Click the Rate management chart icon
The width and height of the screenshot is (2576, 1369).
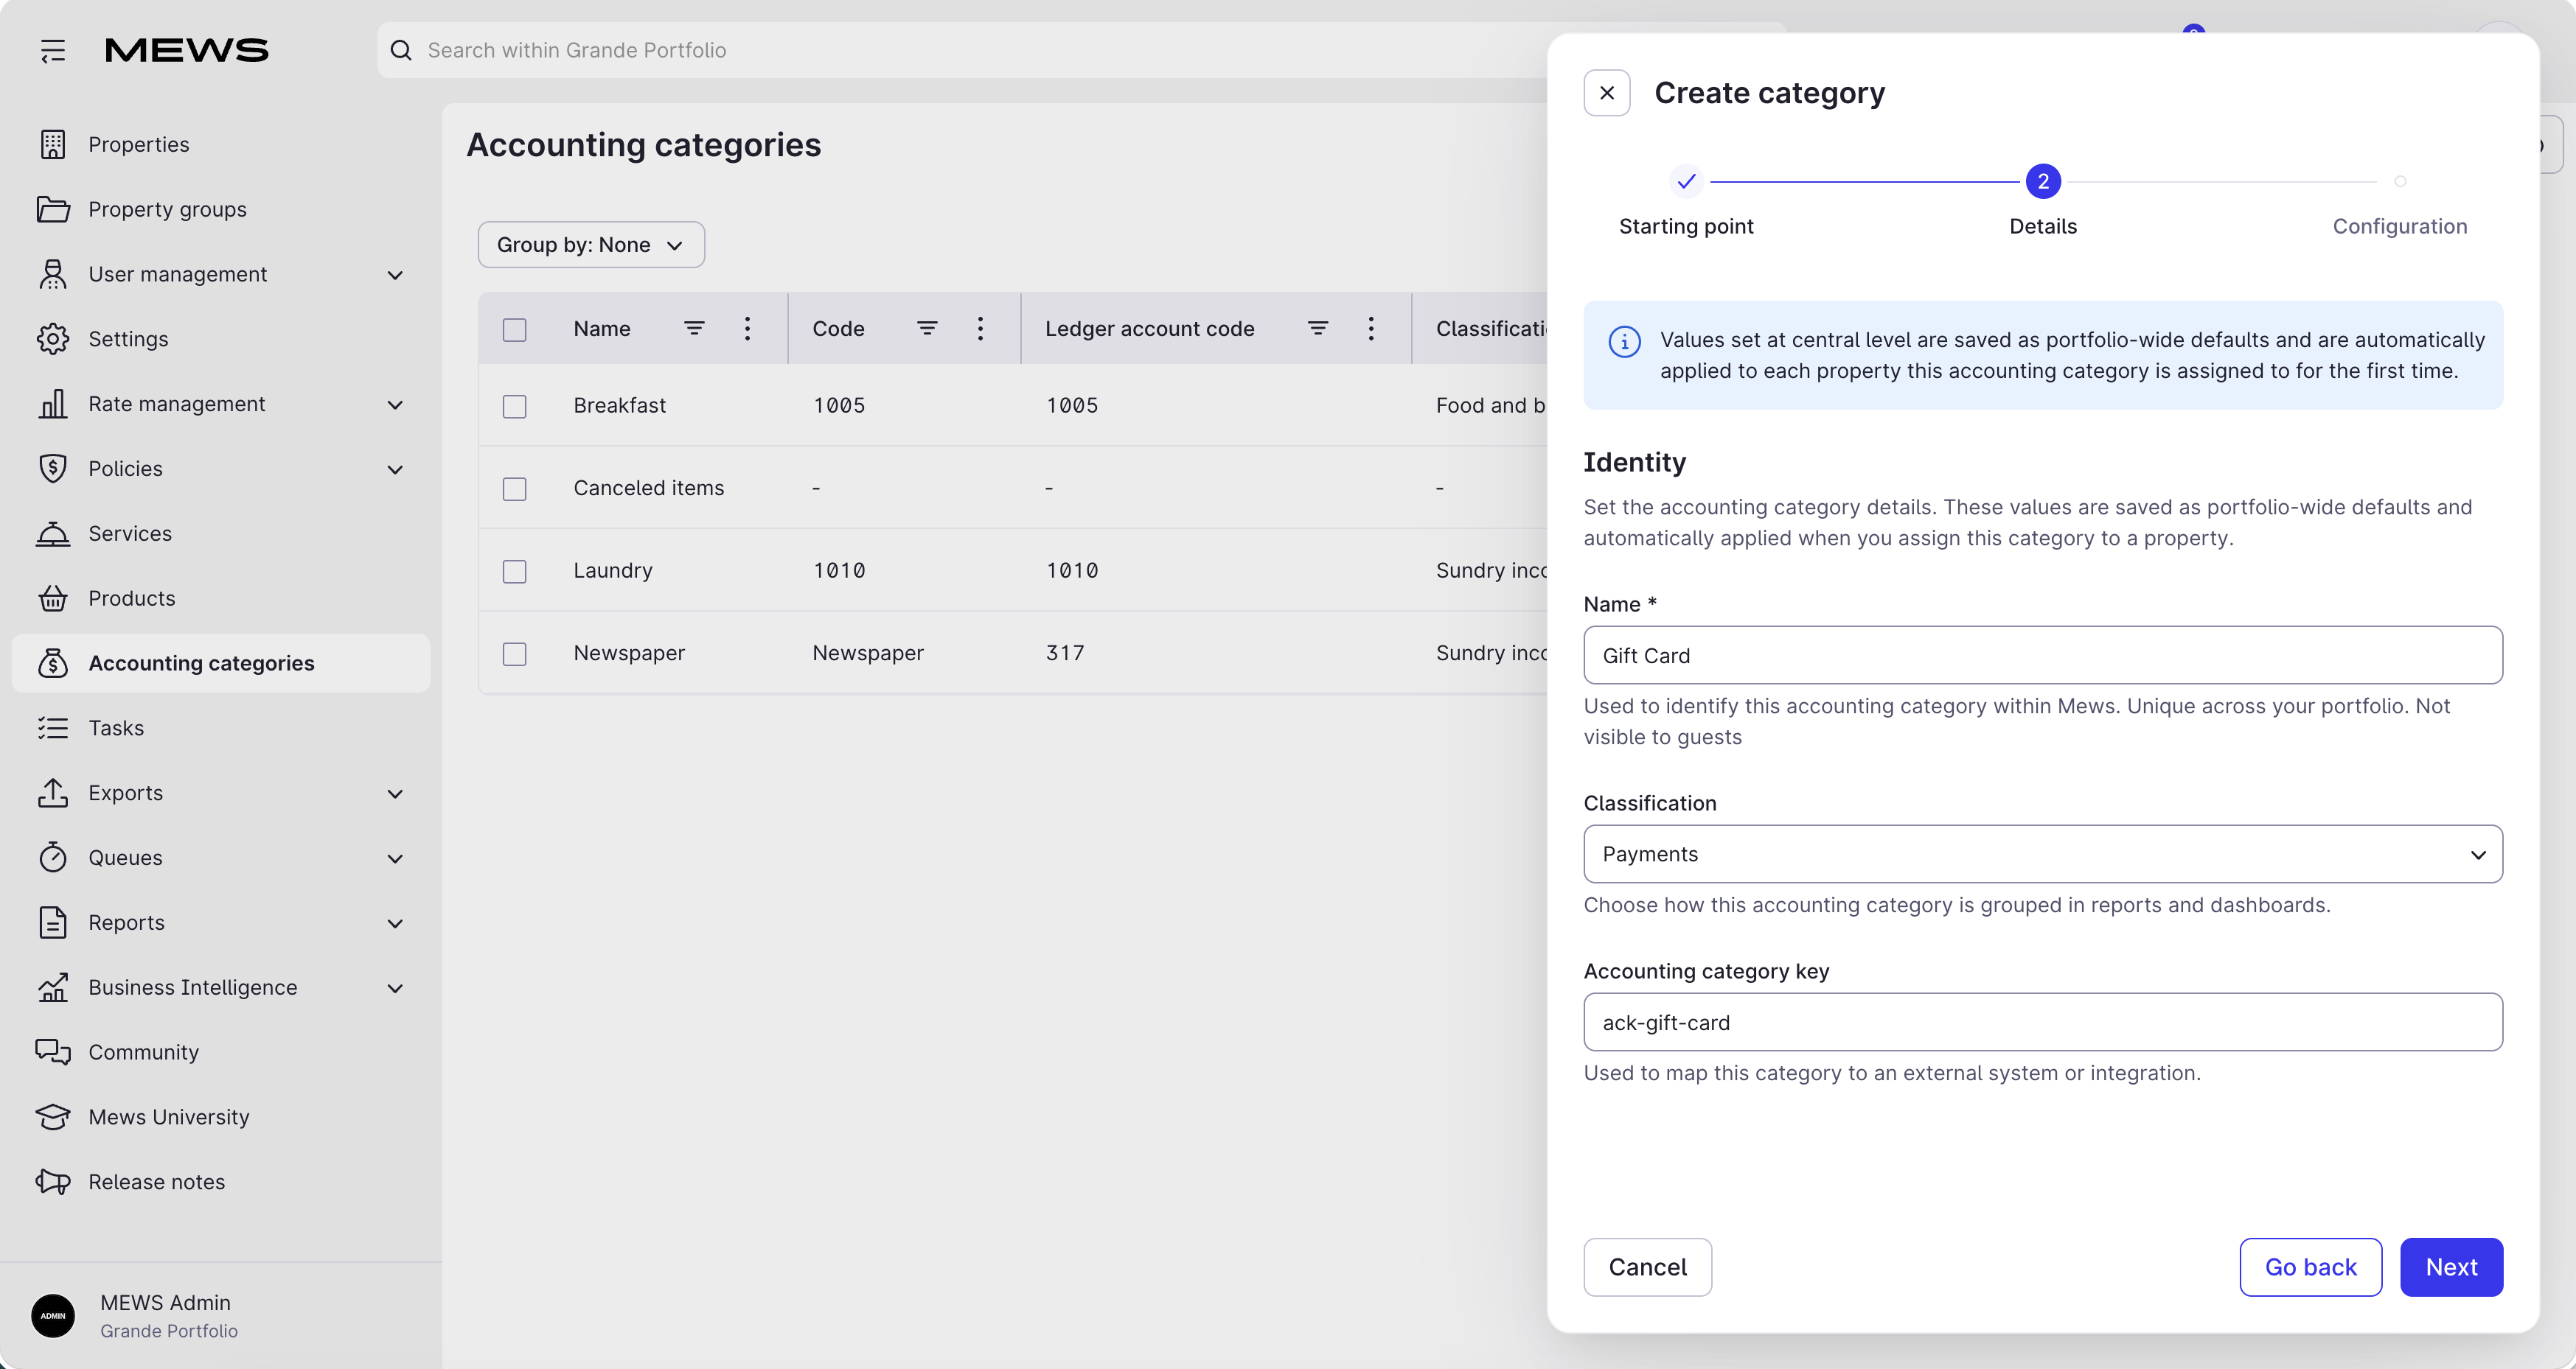pos(53,404)
